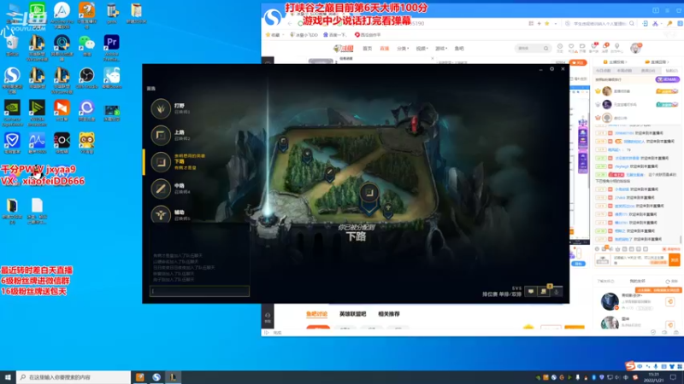Open the Windows Start button
The width and height of the screenshot is (684, 384).
point(8,377)
